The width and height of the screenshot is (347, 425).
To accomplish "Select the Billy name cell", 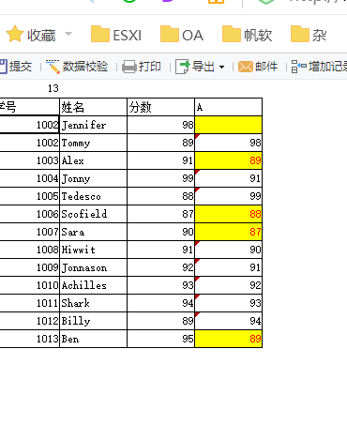I will pos(93,321).
